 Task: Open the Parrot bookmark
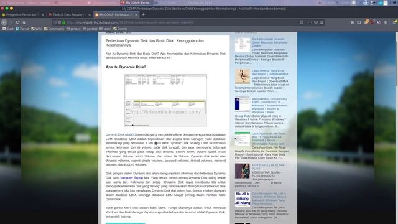(x=22, y=29)
